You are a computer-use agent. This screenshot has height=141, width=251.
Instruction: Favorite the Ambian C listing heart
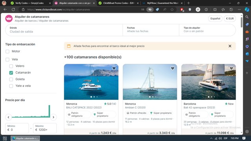pyautogui.click(x=173, y=69)
